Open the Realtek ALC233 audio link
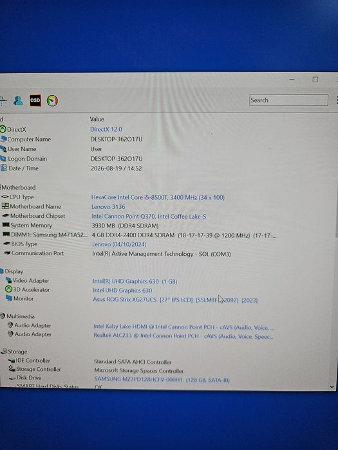This screenshot has height=450, width=338. 183,336
